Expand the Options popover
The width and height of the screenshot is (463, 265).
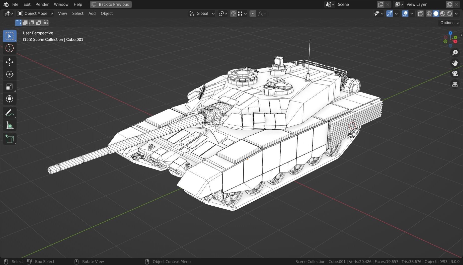(449, 23)
